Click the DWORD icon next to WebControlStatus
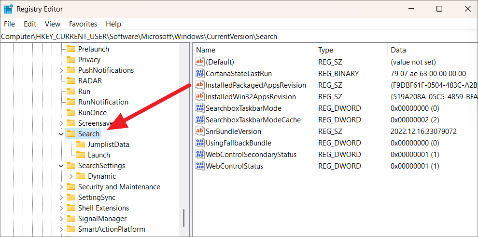Image resolution: width=478 pixels, height=237 pixels. click(200, 166)
